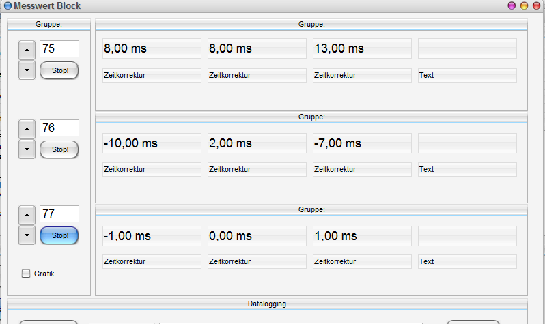
Task: Click the Messwert Block window icon
Action: [6, 5]
